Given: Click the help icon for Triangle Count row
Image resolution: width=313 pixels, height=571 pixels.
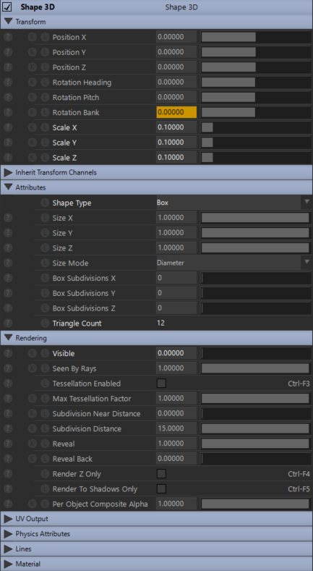Looking at the screenshot, I should [8, 323].
